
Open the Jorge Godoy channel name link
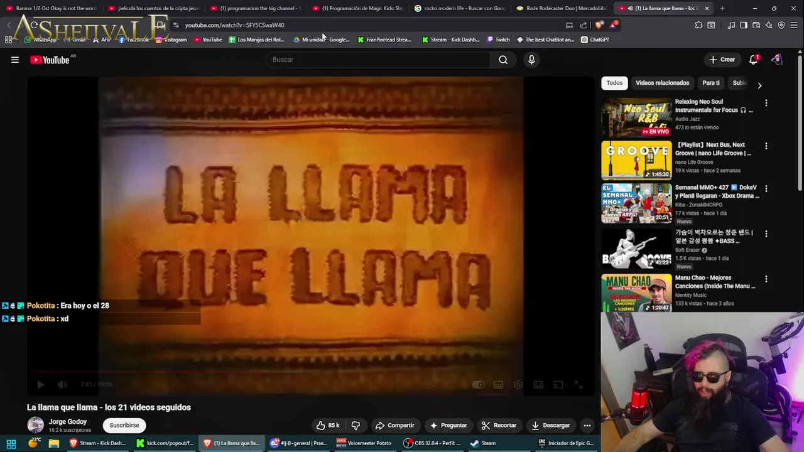(68, 422)
